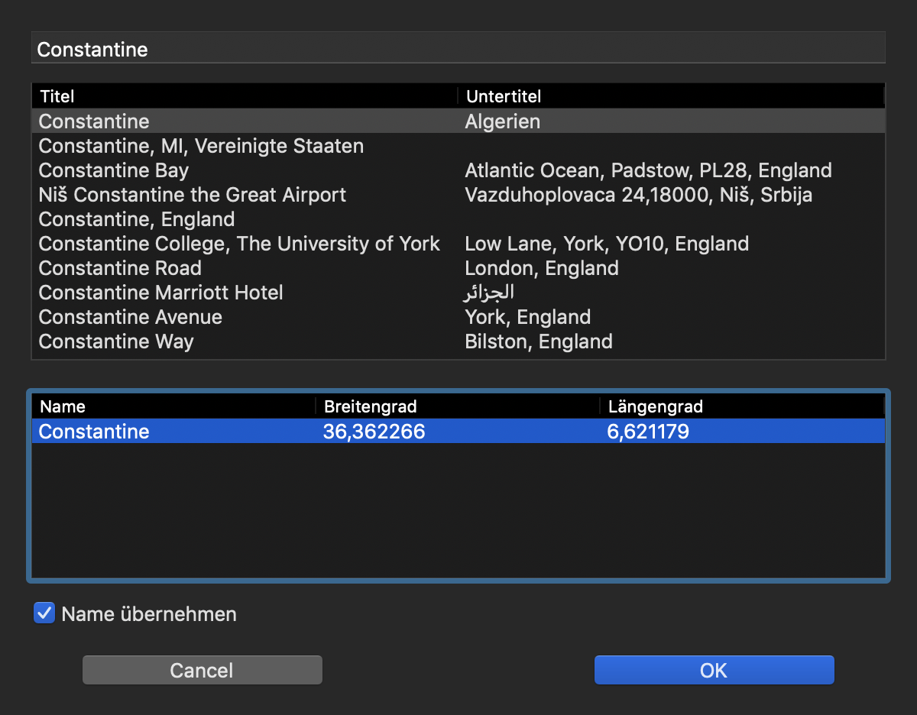Screen dimensions: 917x715
Task: Select Niš Constantine the Great Airport
Action: coord(458,195)
